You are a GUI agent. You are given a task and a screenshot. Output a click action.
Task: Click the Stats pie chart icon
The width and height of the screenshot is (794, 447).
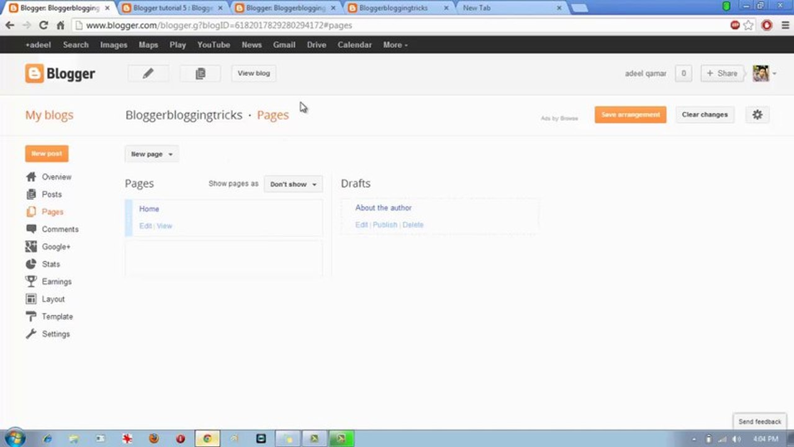(x=31, y=264)
